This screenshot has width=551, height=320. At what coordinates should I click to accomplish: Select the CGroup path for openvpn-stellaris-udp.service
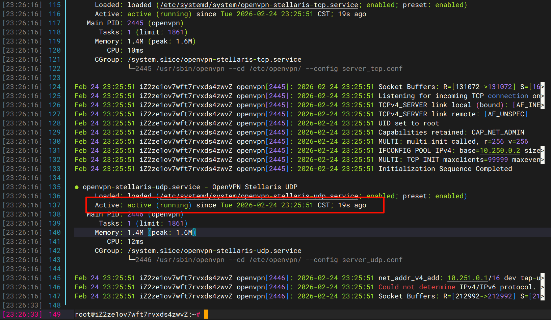pyautogui.click(x=214, y=251)
